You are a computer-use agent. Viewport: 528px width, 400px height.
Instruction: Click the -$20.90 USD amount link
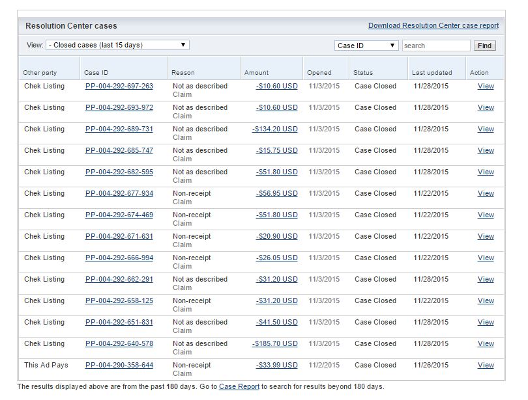276,236
